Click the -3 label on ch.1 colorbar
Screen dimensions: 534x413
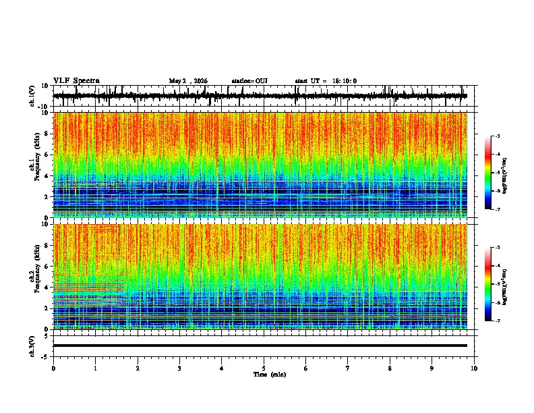(x=497, y=136)
